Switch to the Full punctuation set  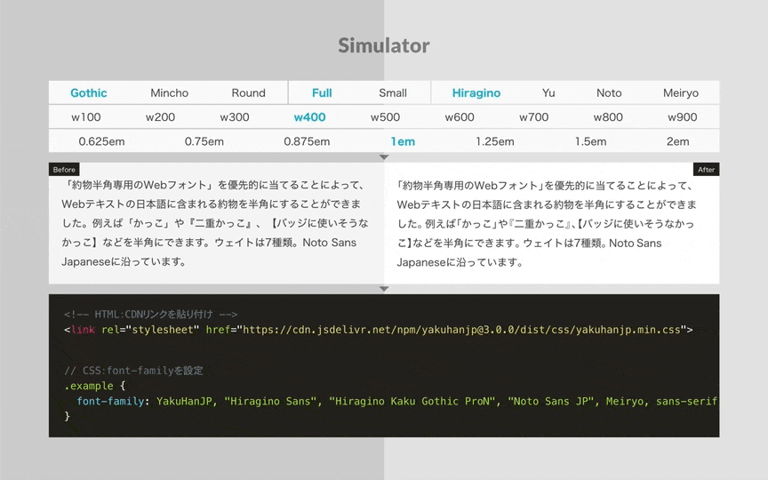(x=322, y=92)
